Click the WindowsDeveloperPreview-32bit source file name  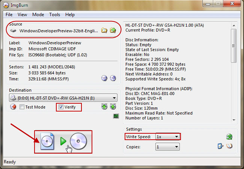(59, 31)
